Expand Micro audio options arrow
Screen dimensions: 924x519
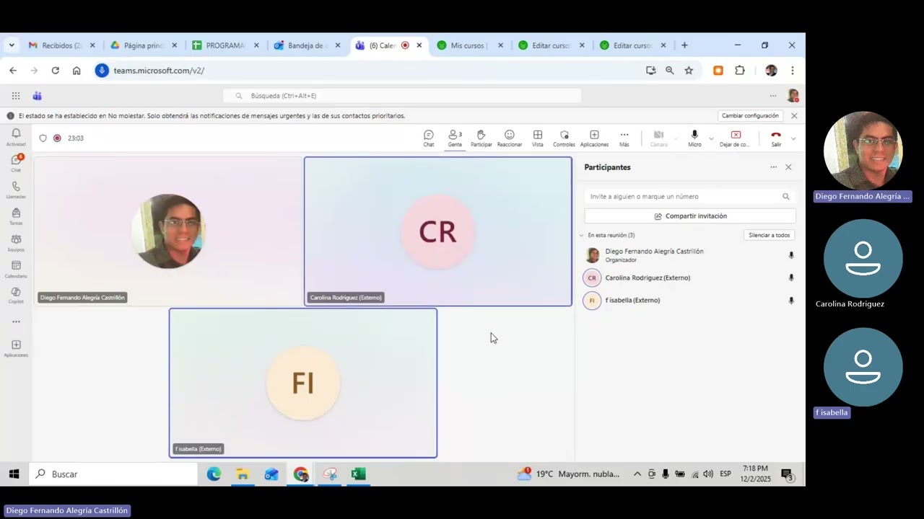coord(711,138)
